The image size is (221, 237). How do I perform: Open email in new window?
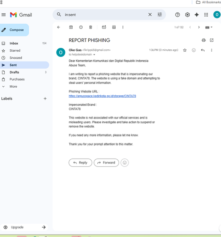[212, 40]
